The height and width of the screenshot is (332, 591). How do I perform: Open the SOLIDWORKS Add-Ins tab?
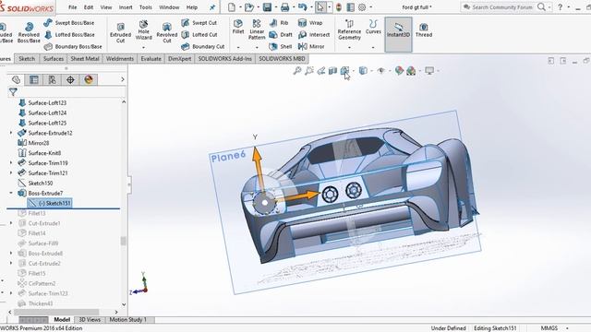pyautogui.click(x=225, y=59)
